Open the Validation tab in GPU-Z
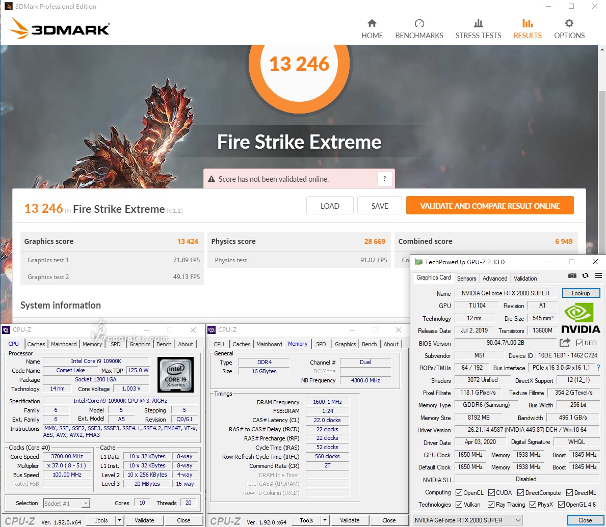The width and height of the screenshot is (606, 527). point(525,279)
